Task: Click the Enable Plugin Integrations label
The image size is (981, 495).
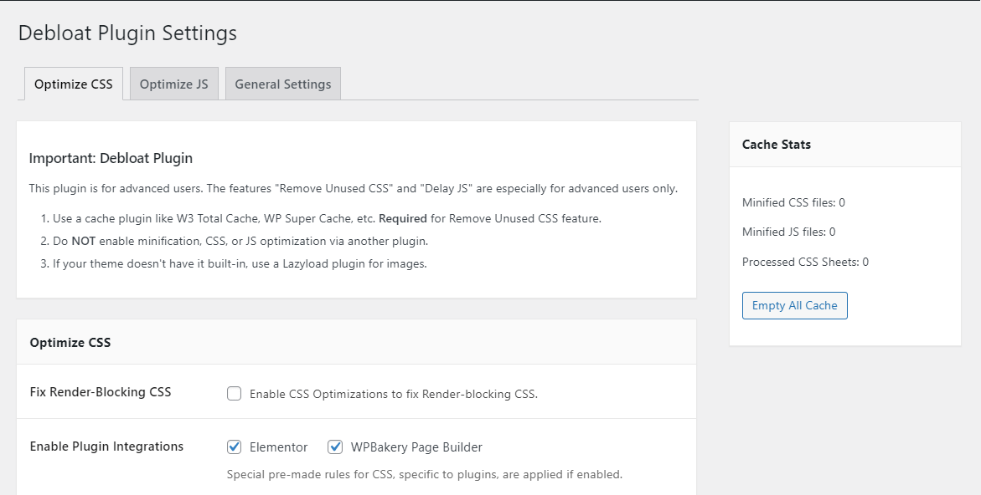Action: 106,447
